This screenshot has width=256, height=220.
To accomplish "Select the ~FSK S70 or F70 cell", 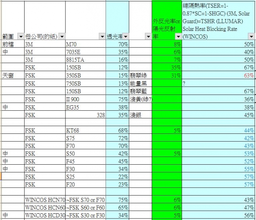I will tap(86, 199).
